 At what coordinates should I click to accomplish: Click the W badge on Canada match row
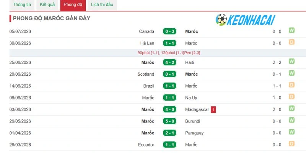click(291, 31)
